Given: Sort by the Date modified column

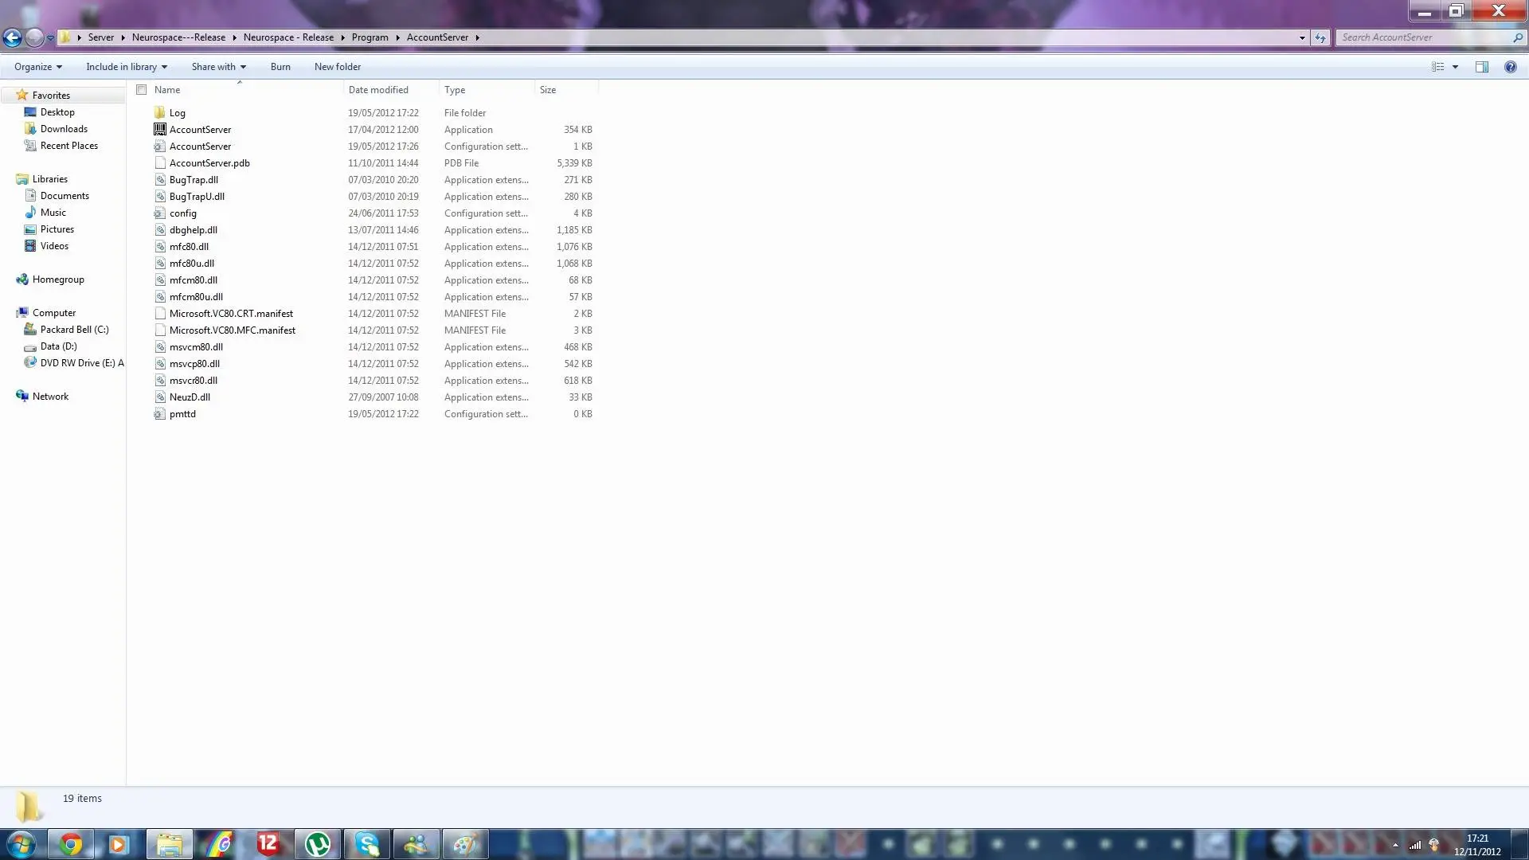Looking at the screenshot, I should click(x=378, y=90).
